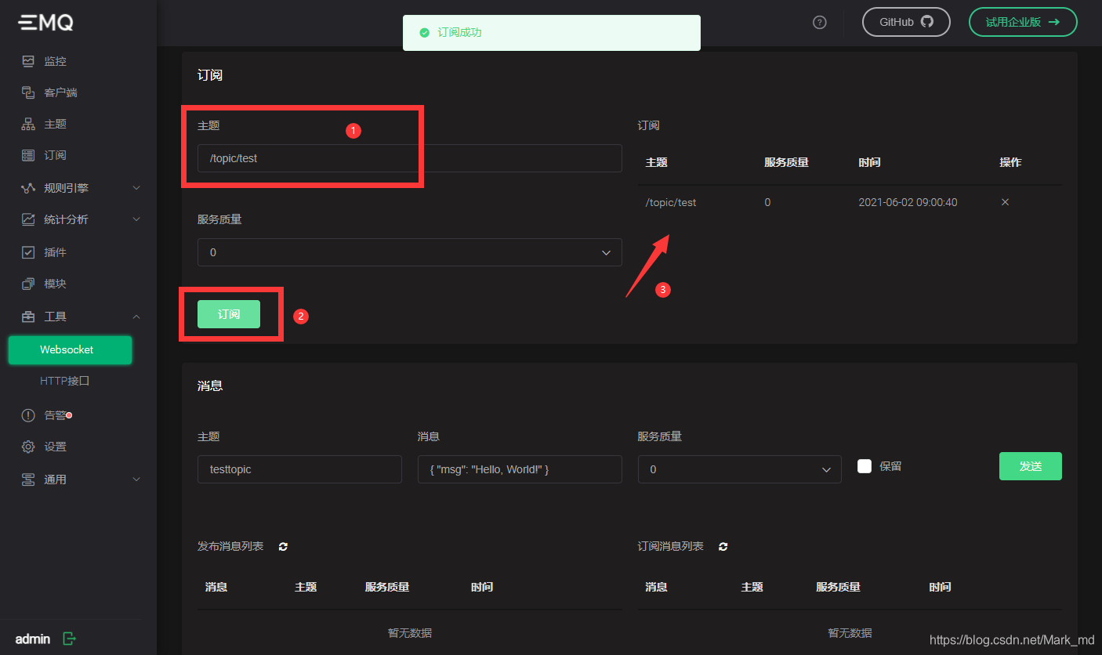This screenshot has width=1102, height=655.
Task: Click the 规则引擎 rule engine icon
Action: [28, 188]
